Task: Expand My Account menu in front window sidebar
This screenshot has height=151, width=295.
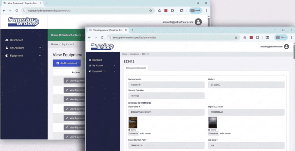Action: 114,65
